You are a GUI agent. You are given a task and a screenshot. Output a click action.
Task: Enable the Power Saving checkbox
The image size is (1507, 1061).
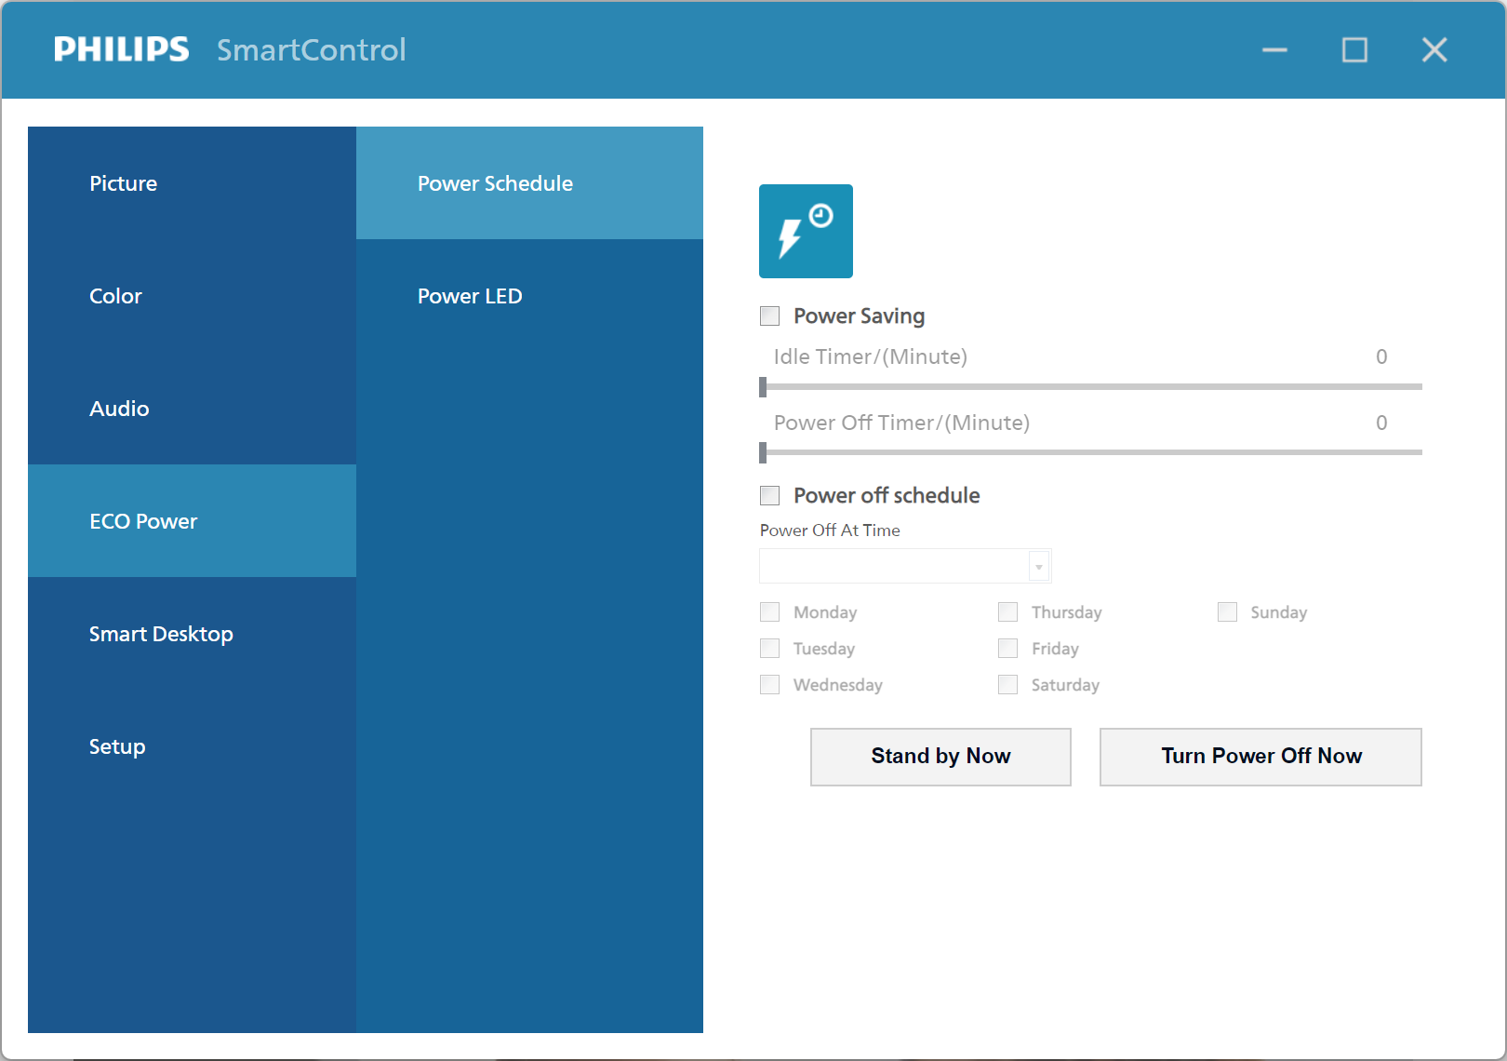pyautogui.click(x=770, y=316)
